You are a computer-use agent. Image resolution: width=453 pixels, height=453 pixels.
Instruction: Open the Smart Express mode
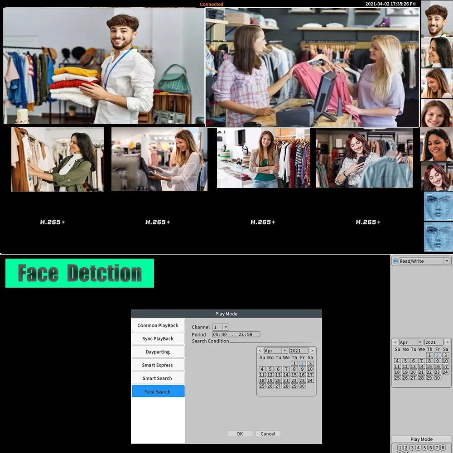point(158,365)
